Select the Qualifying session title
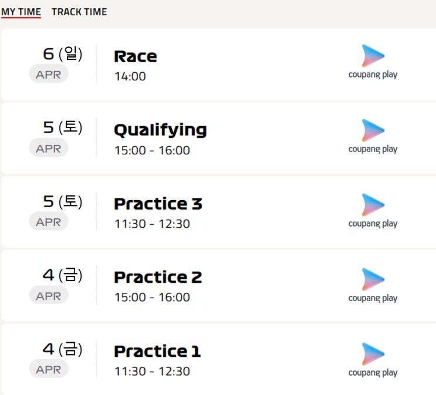This screenshot has height=395, width=436. (x=160, y=130)
